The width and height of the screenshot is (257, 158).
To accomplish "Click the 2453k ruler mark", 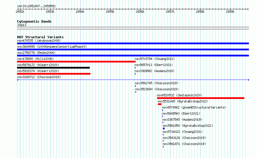I will (50, 12).
